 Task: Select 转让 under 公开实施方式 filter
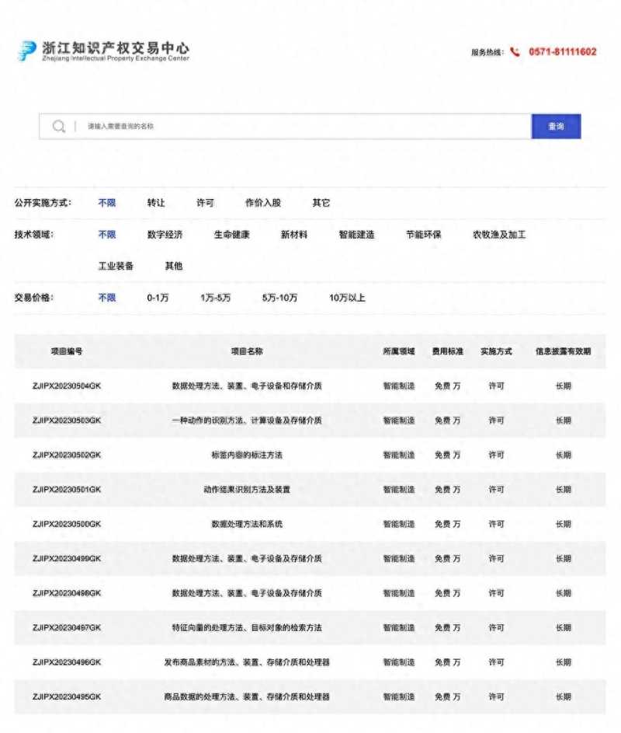[x=156, y=203]
